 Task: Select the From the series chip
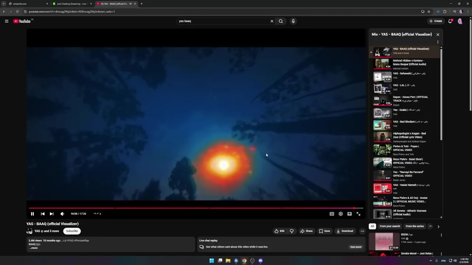point(415,226)
